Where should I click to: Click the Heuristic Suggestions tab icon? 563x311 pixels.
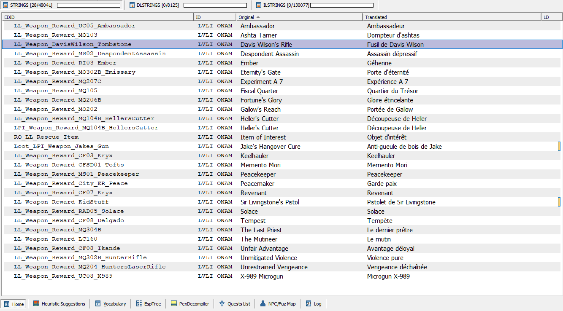(x=36, y=304)
